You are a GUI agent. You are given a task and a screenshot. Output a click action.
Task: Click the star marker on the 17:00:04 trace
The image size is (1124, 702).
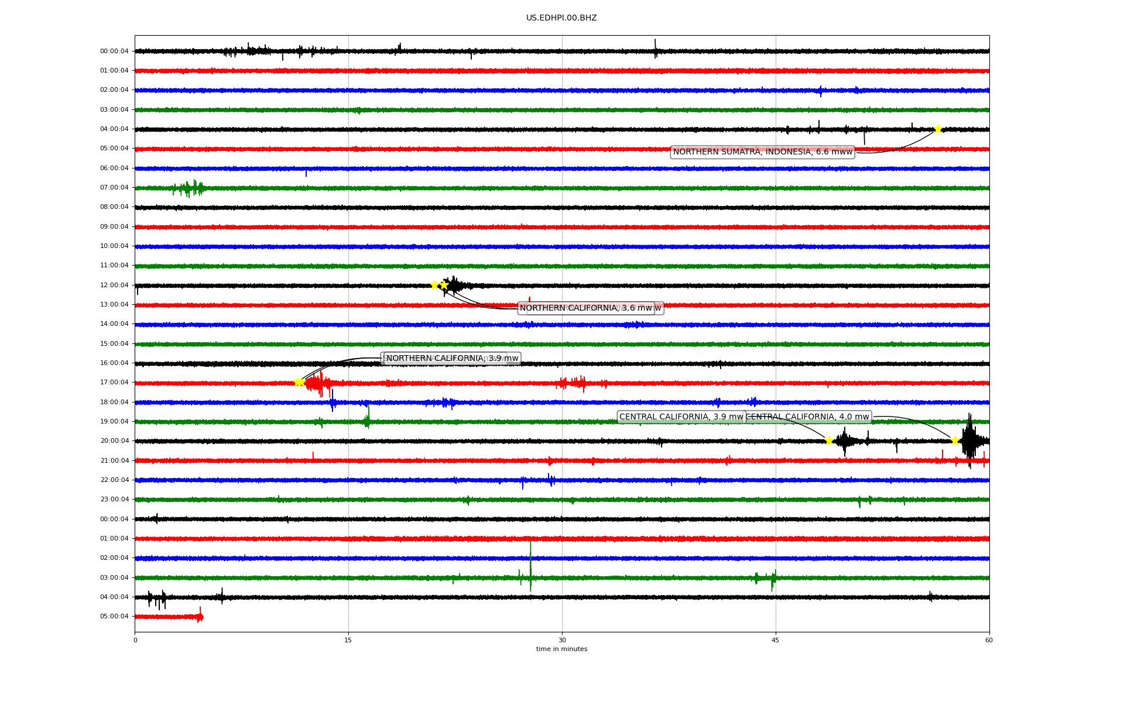tap(299, 382)
